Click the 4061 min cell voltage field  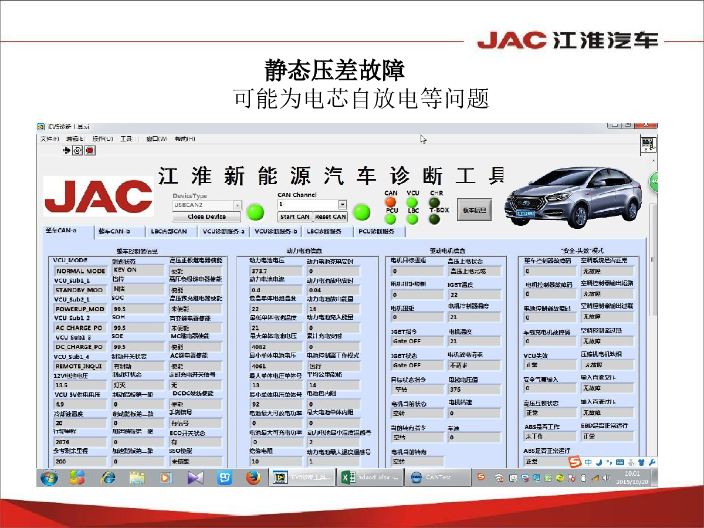(276, 365)
